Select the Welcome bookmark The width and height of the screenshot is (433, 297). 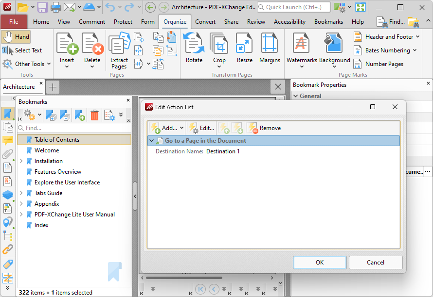click(x=46, y=150)
